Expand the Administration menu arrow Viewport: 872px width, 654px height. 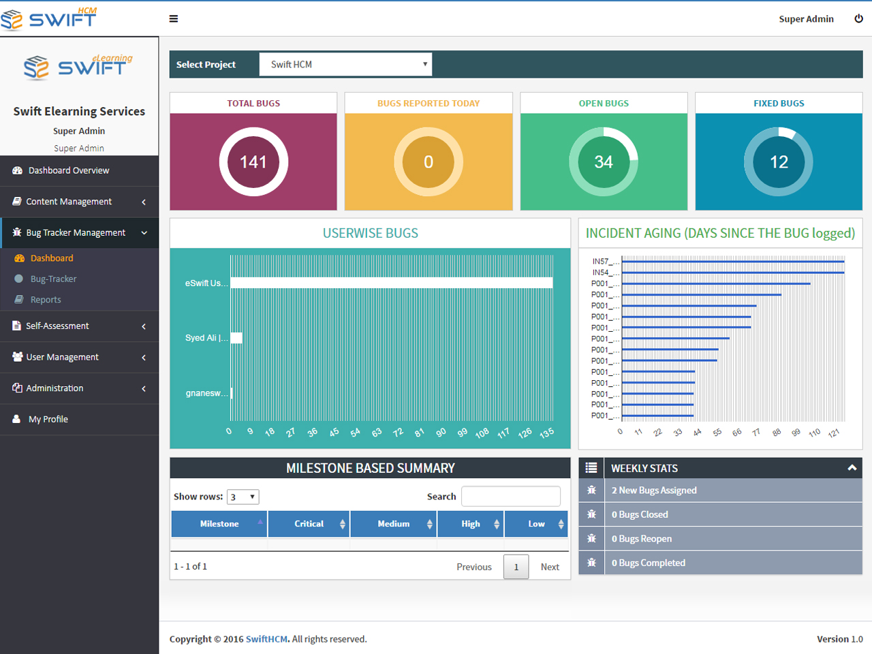tap(144, 388)
